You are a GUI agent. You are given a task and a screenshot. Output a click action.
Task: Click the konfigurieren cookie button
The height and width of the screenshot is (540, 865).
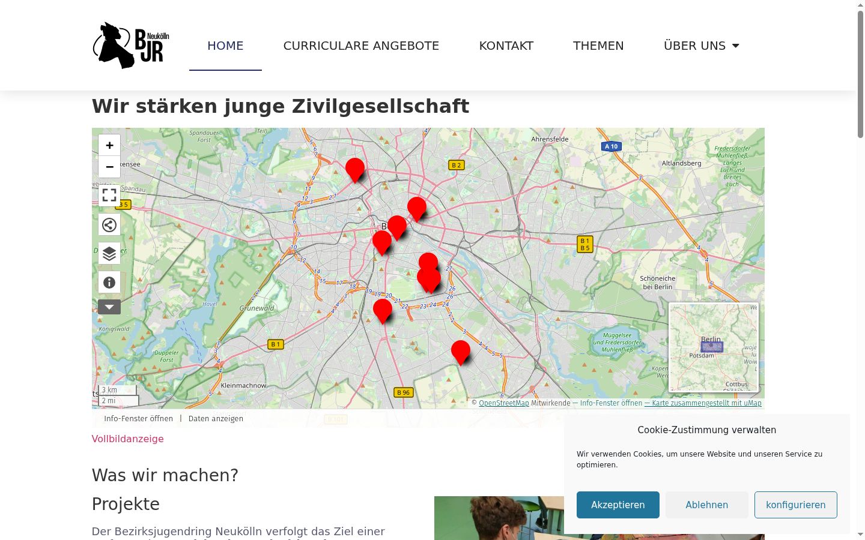pos(796,505)
